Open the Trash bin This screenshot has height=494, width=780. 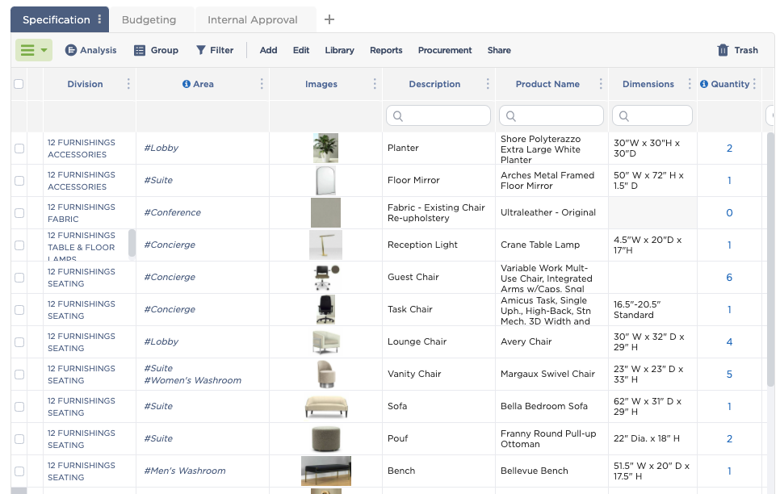click(x=723, y=50)
